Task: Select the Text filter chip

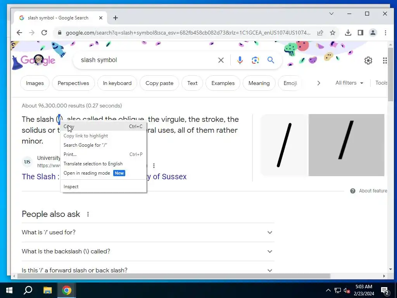Action: tap(192, 83)
